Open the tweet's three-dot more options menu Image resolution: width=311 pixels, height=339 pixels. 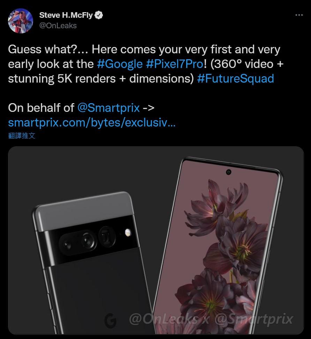coord(299,15)
